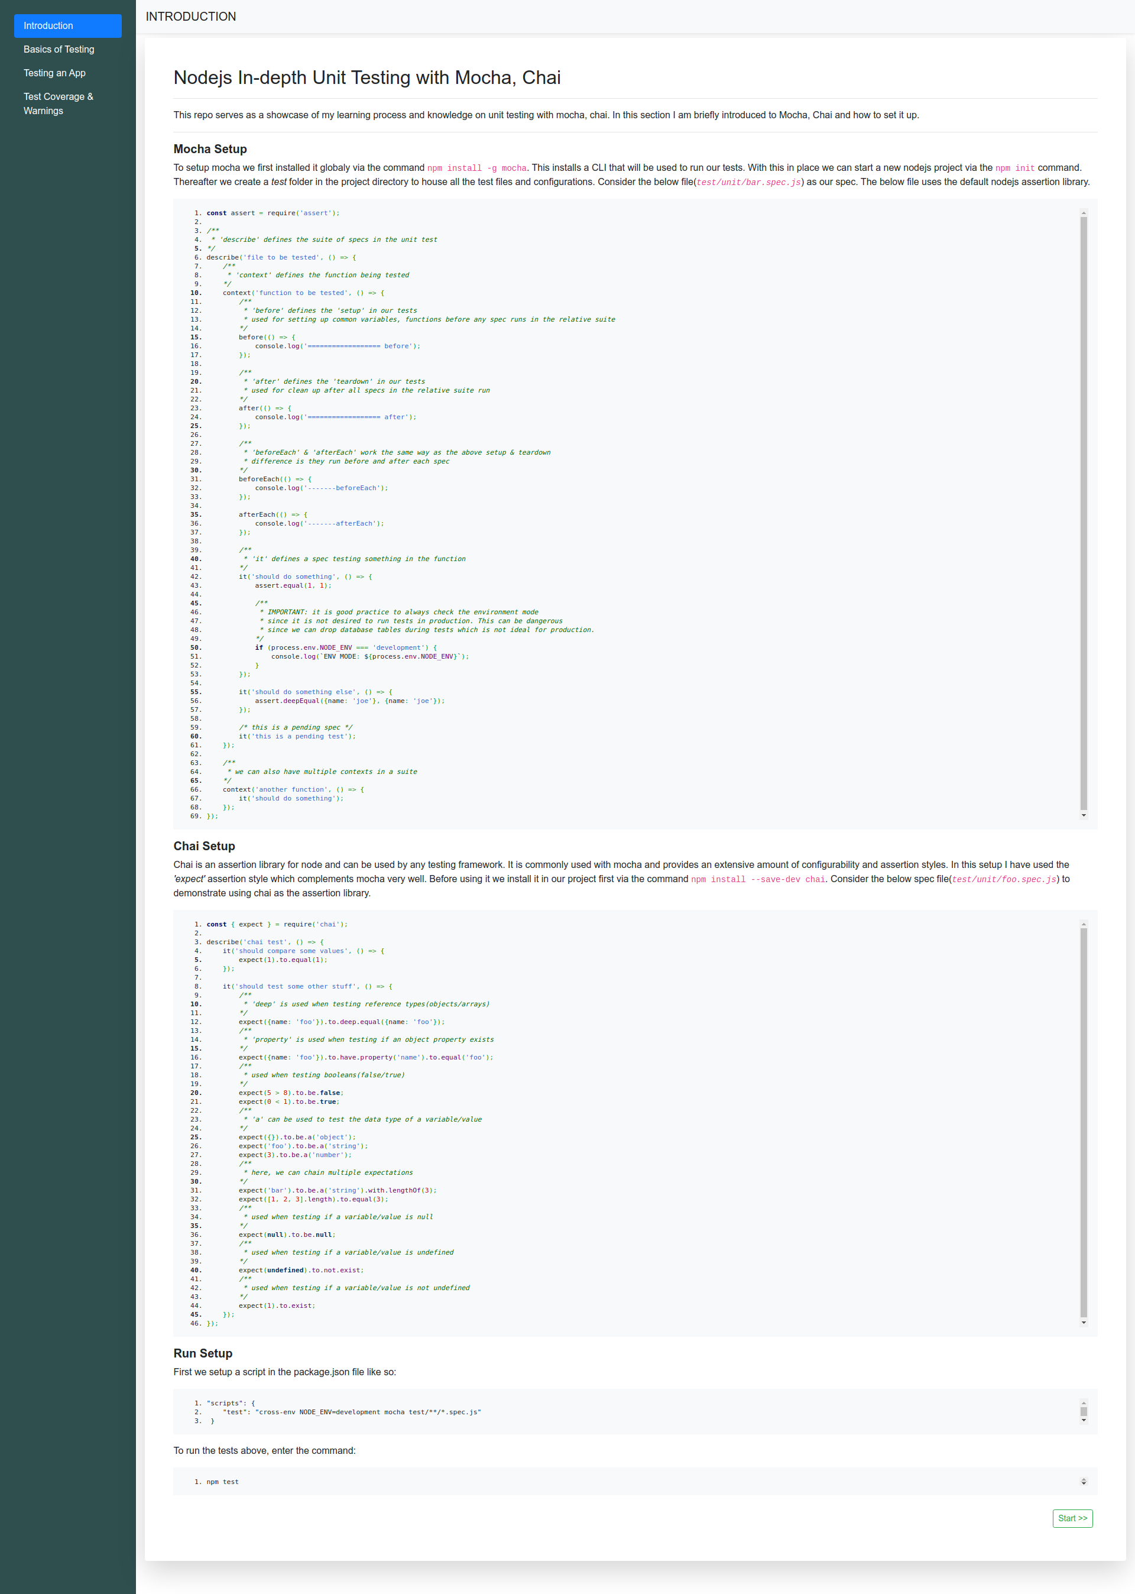
Task: Click the npm install -g mocha inline code
Action: point(476,169)
